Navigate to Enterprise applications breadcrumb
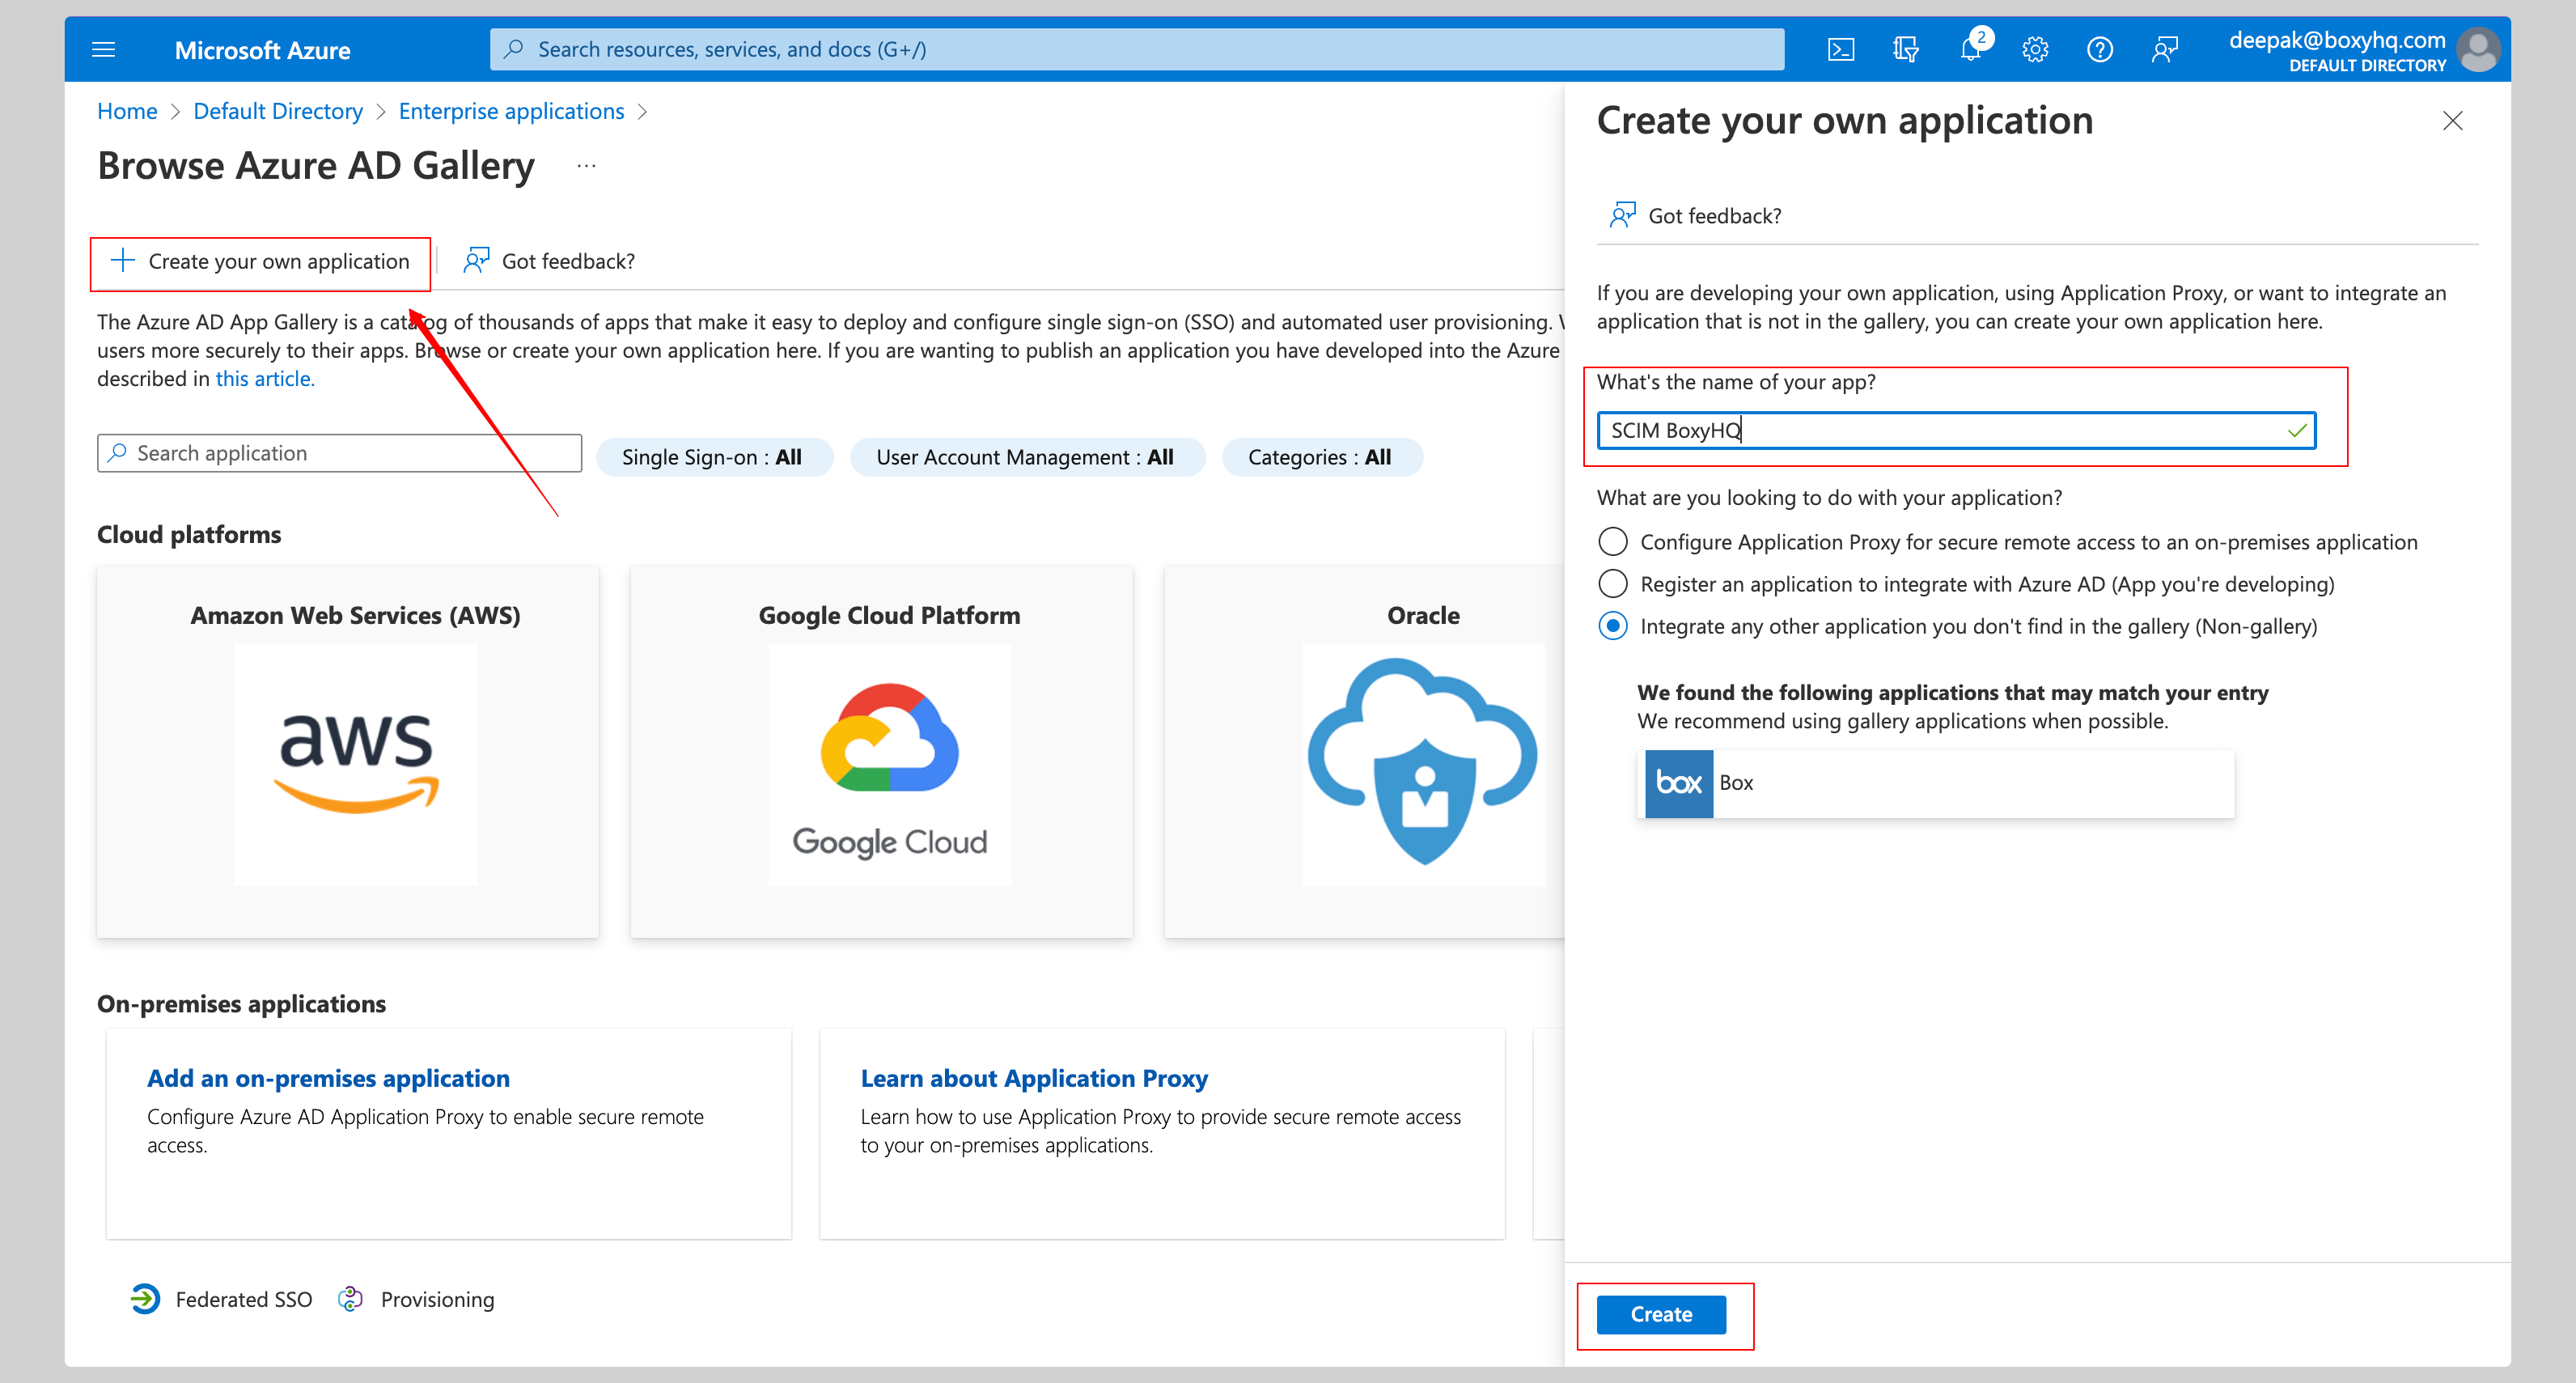Image resolution: width=2576 pixels, height=1383 pixels. pyautogui.click(x=511, y=111)
